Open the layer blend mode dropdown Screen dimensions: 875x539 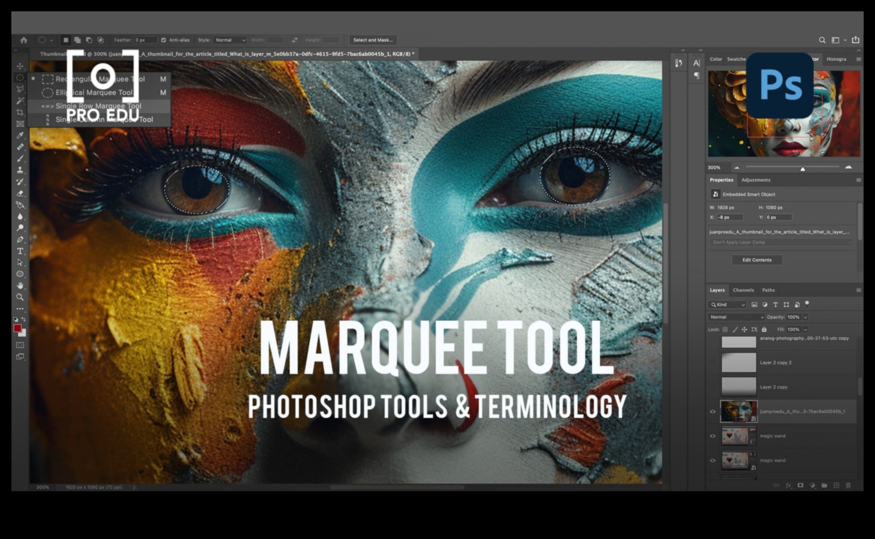(x=736, y=317)
